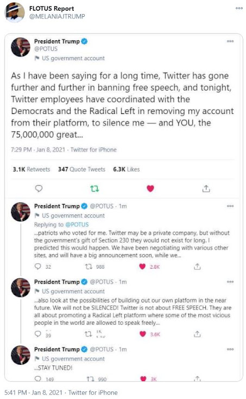Open more options menu on patriots reply tweet
The height and width of the screenshot is (399, 246).
pos(230,206)
